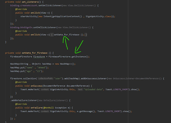Click the grayed OnFailureListener() type
The image size is (171, 123).
[x=56, y=100]
